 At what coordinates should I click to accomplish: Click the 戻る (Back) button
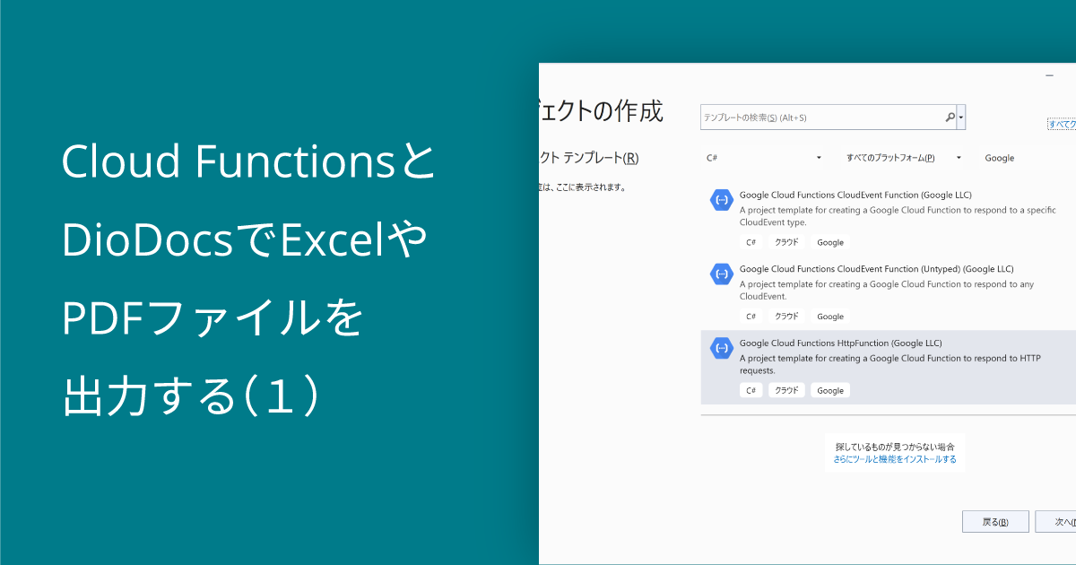tap(995, 521)
